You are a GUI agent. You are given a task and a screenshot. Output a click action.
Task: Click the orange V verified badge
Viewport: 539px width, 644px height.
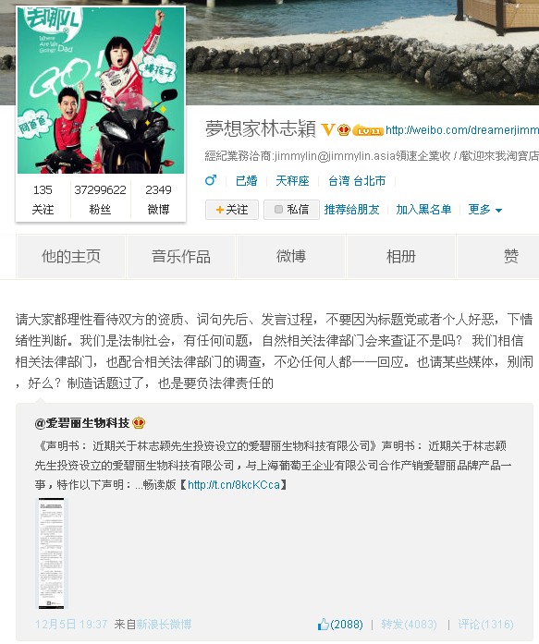[328, 129]
